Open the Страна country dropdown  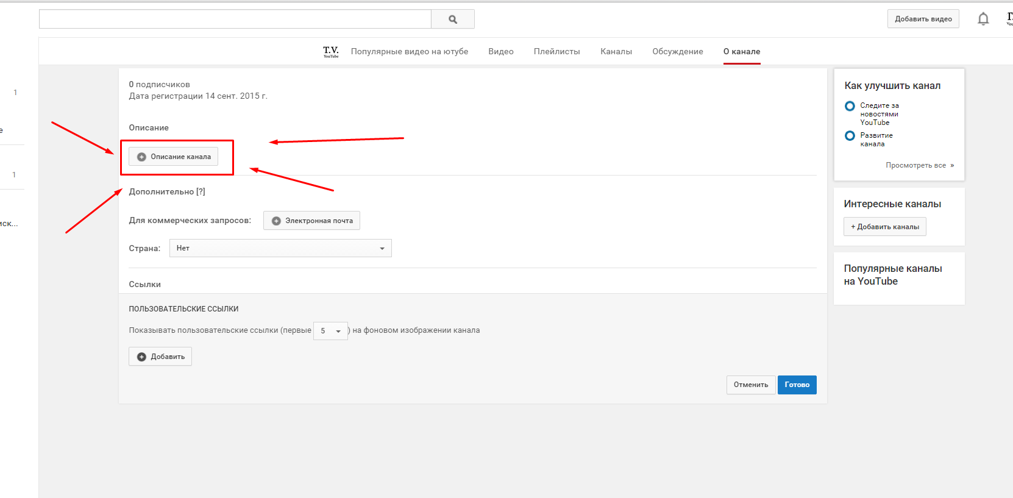(280, 248)
